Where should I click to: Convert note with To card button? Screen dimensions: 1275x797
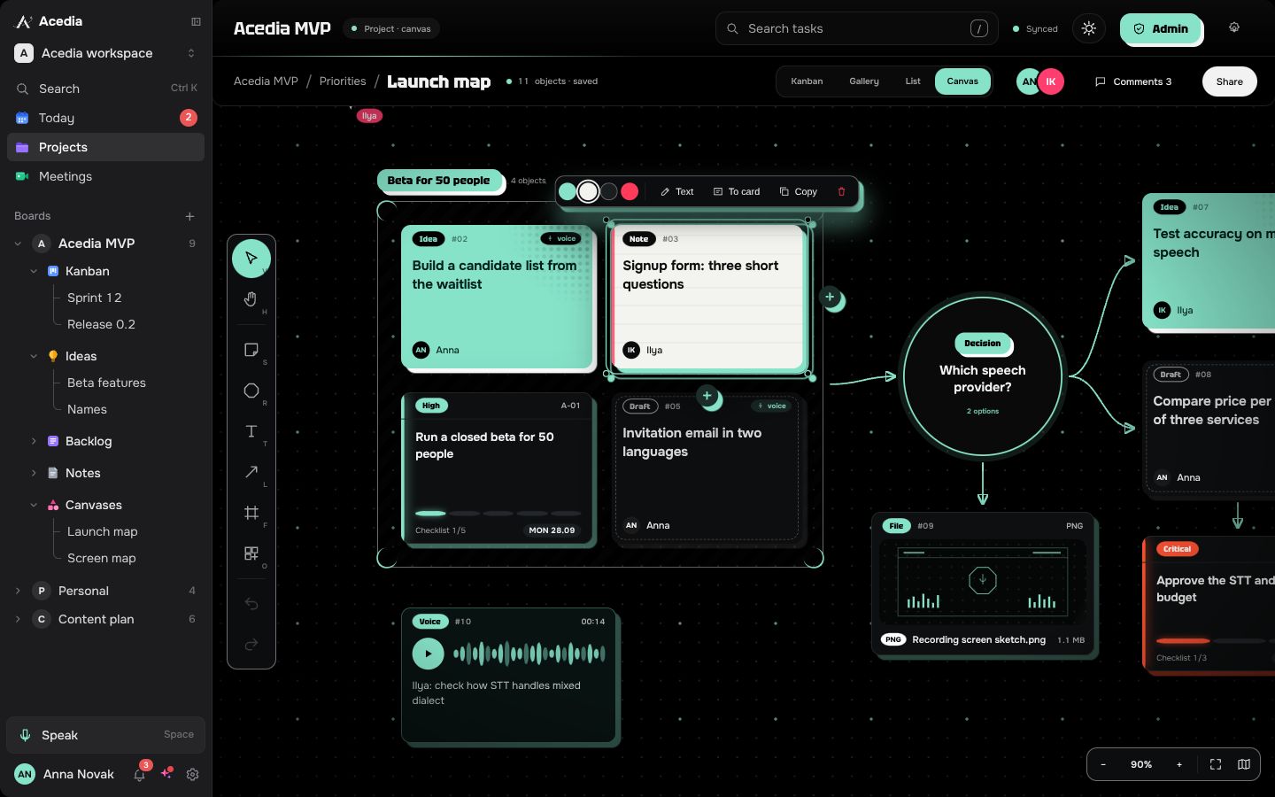[737, 191]
